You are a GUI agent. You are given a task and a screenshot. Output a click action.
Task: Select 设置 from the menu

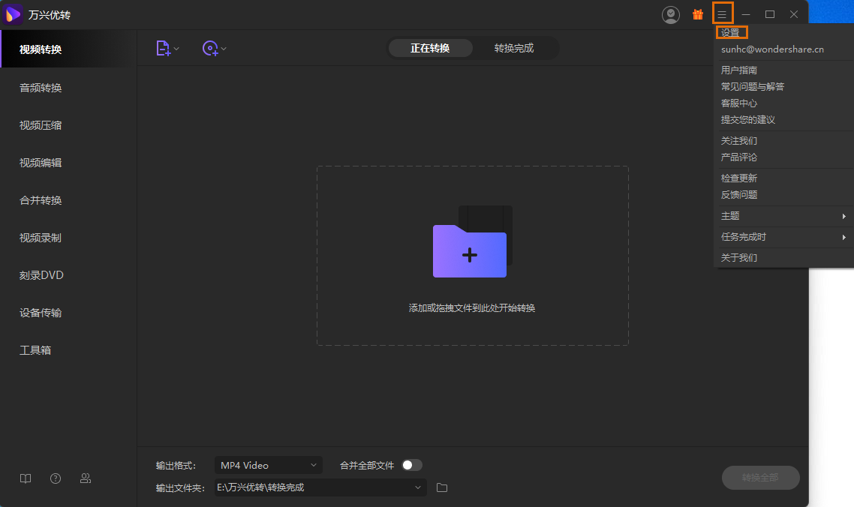coord(730,33)
